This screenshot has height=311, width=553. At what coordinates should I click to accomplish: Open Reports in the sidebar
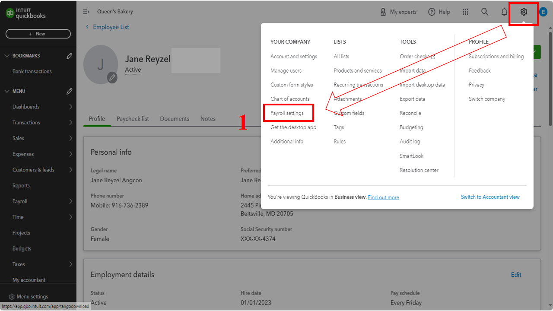pyautogui.click(x=21, y=186)
